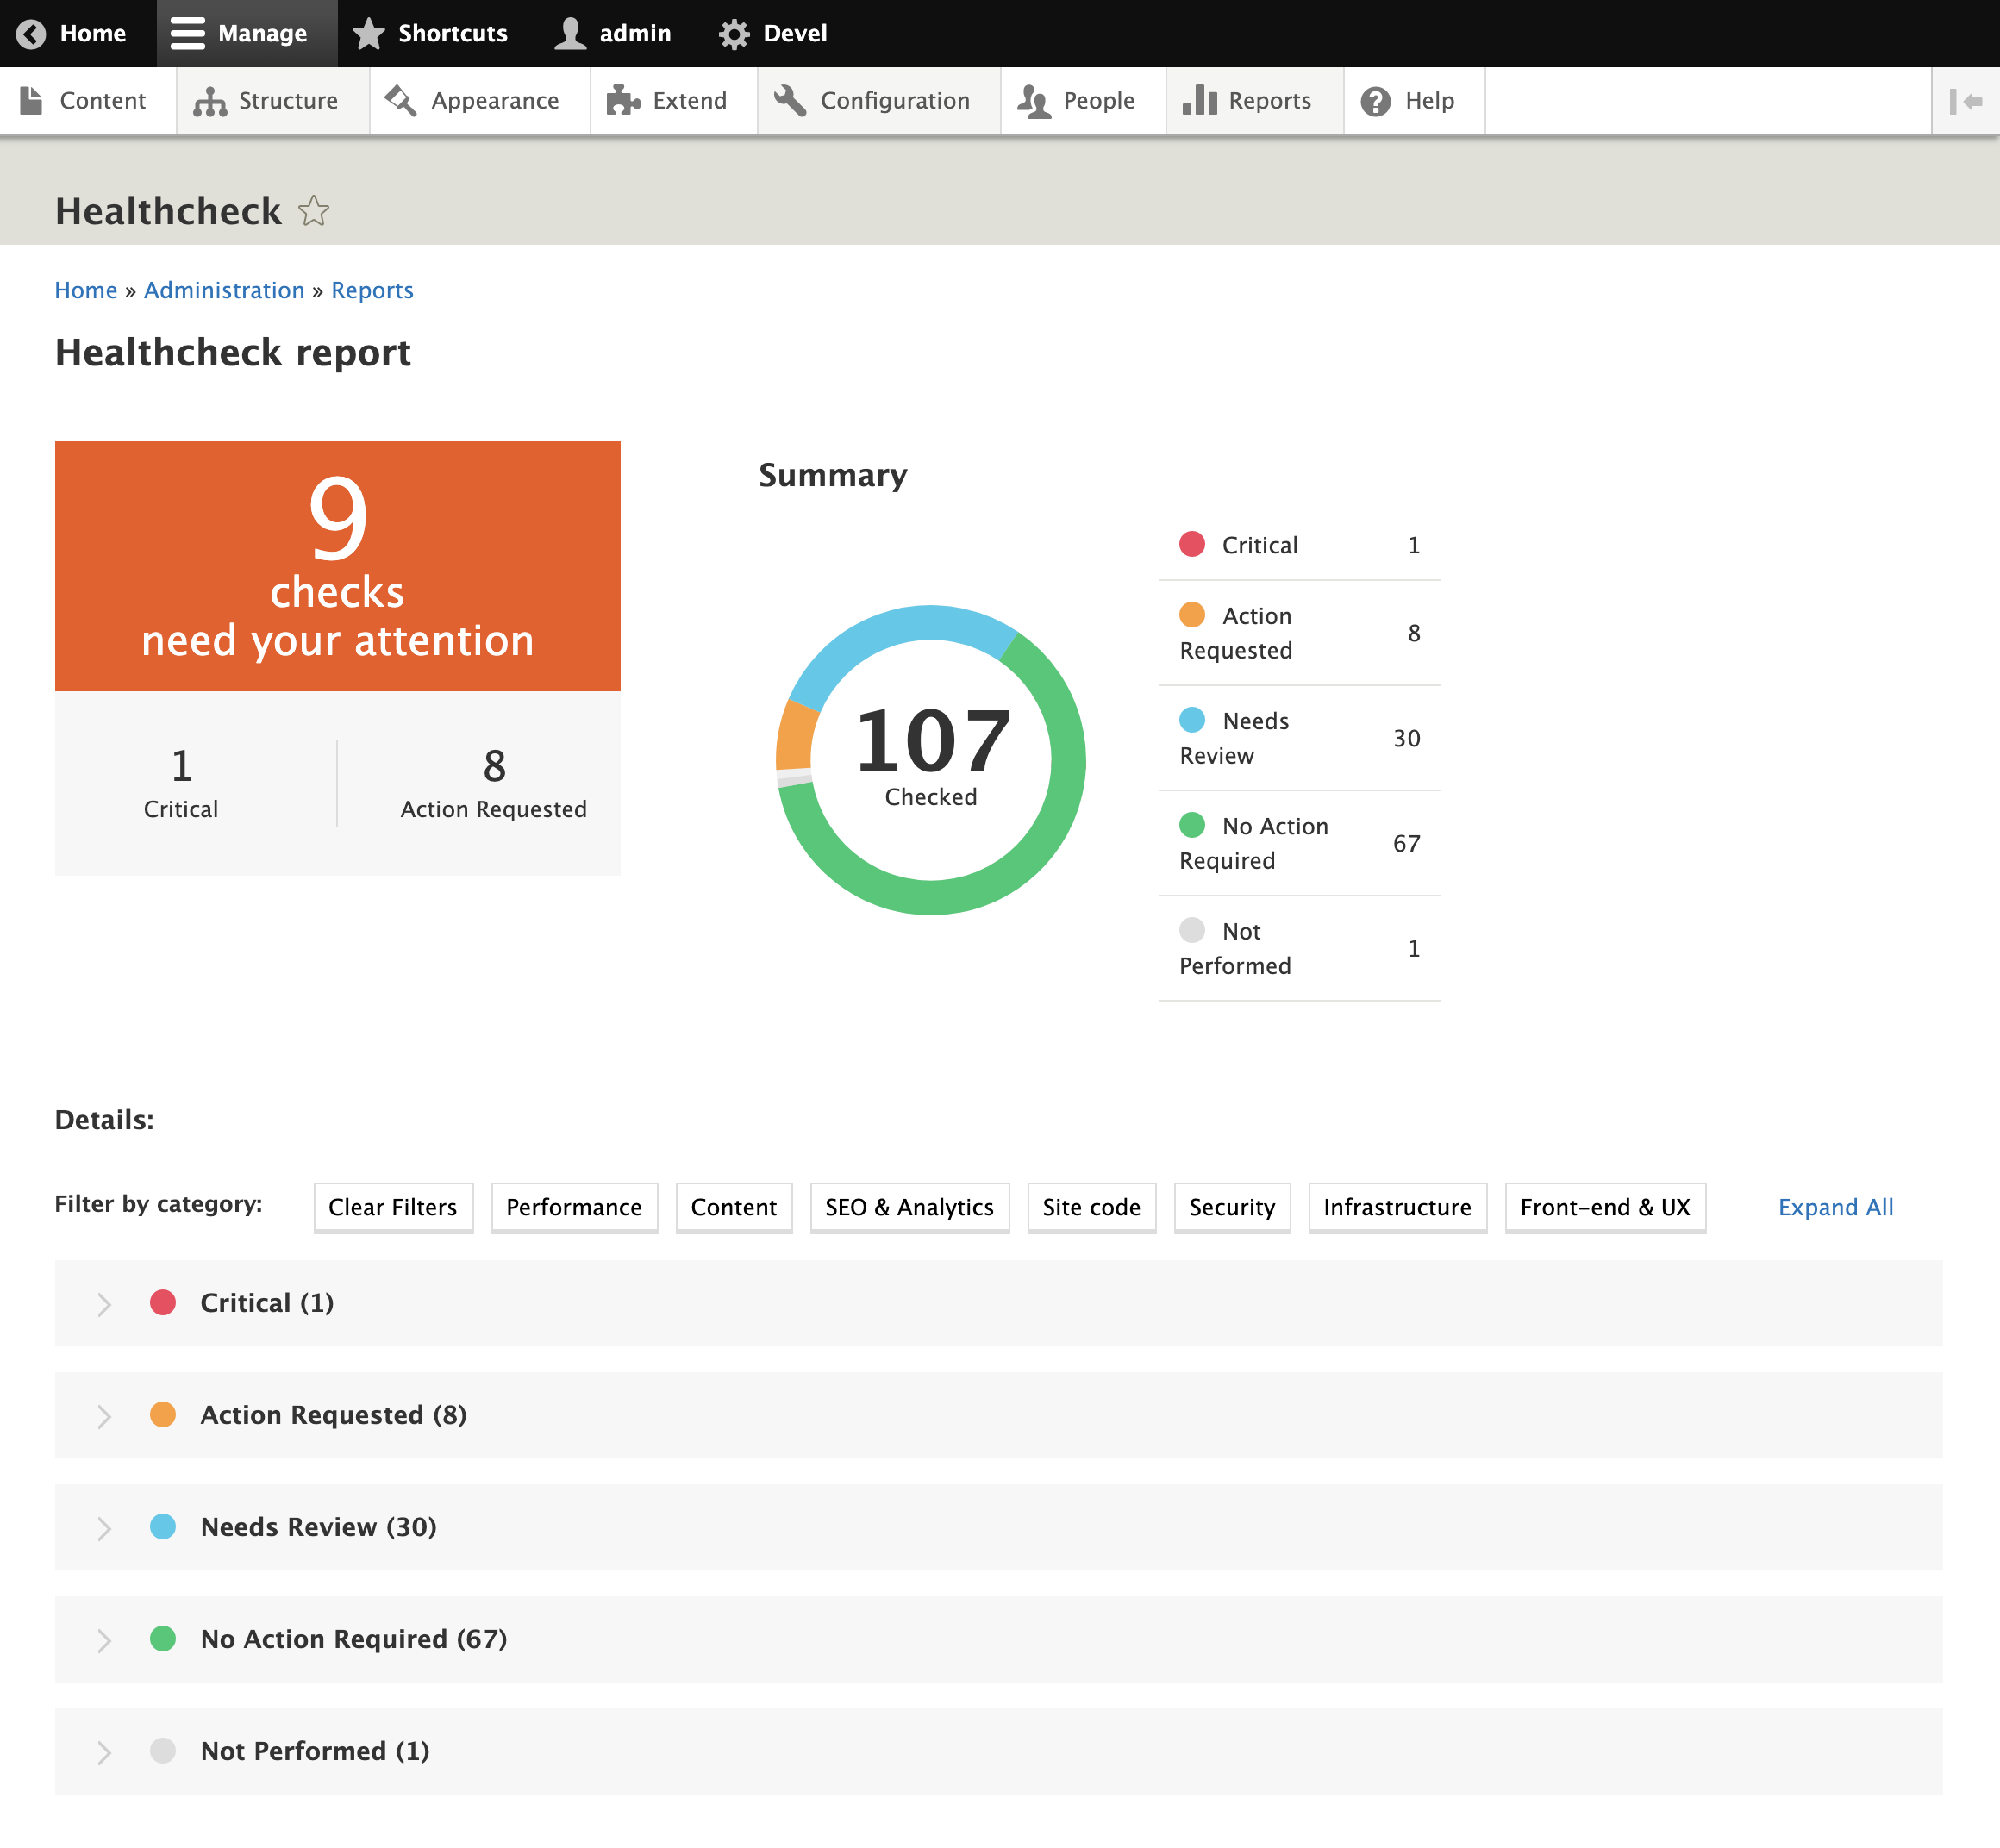Click the orange 9 checks attention banner
2000x1848 pixels.
338,566
